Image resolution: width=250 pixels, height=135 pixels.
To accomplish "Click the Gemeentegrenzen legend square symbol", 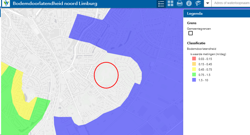I will (x=191, y=33).
